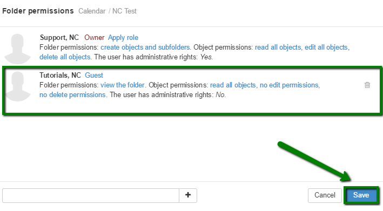Change the Guest role for Tutorials, NC
This screenshot has width=383, height=211.
[94, 75]
